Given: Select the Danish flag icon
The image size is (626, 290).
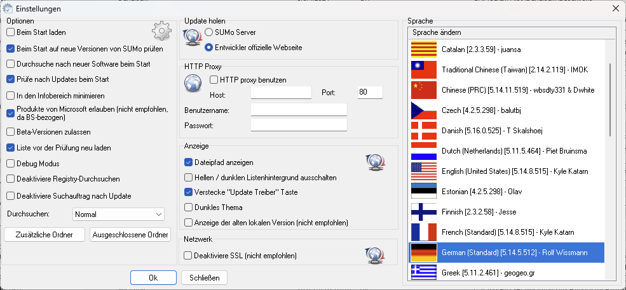Looking at the screenshot, I should 424,131.
